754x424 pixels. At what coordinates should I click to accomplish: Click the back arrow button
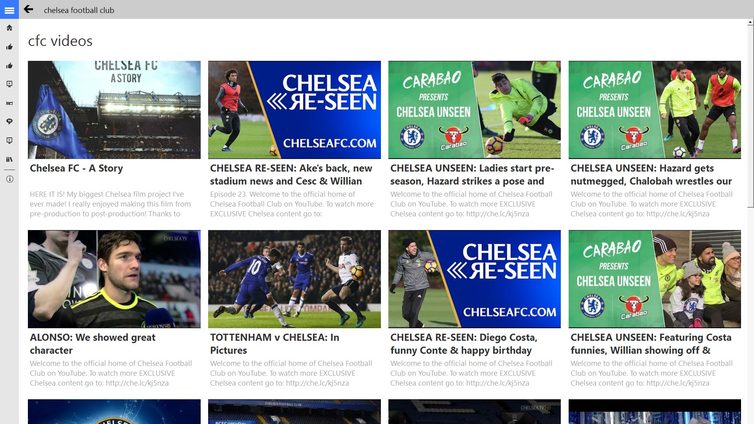[28, 9]
